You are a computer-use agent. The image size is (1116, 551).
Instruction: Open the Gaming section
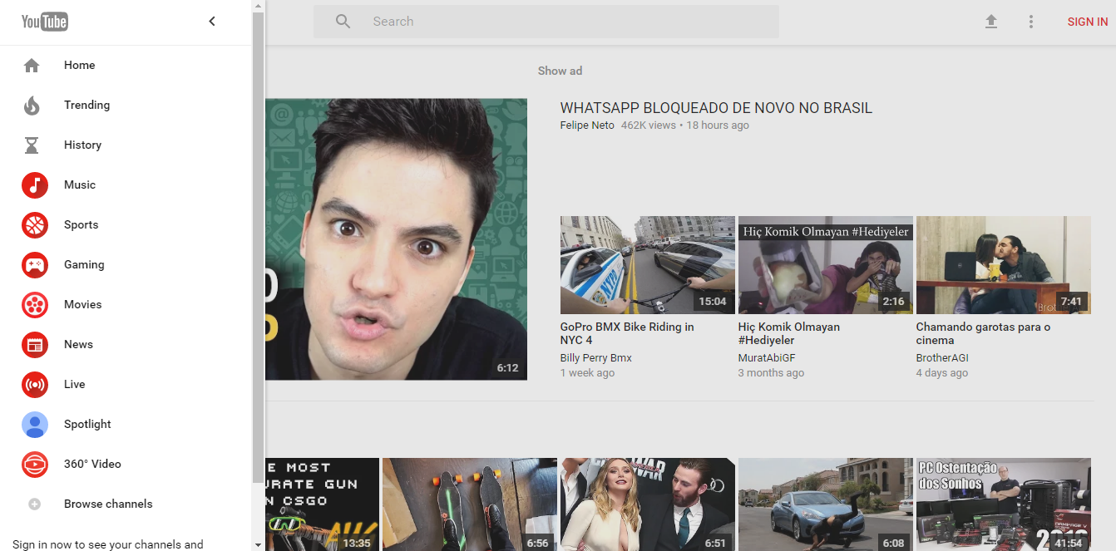[83, 264]
